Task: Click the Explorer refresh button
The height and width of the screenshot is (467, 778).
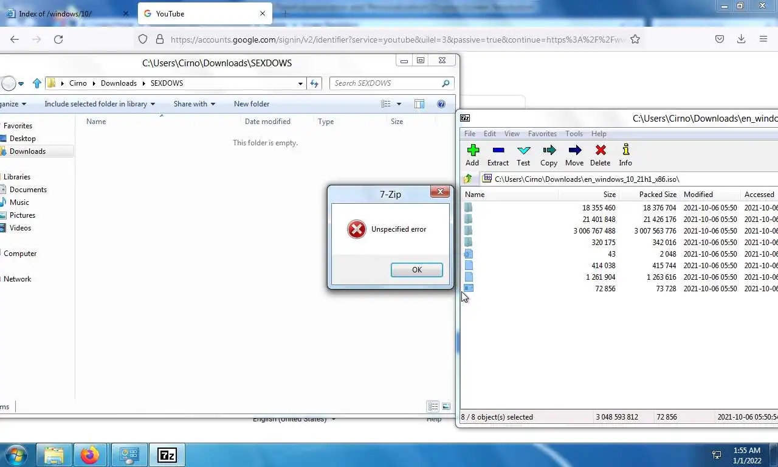Action: (314, 83)
